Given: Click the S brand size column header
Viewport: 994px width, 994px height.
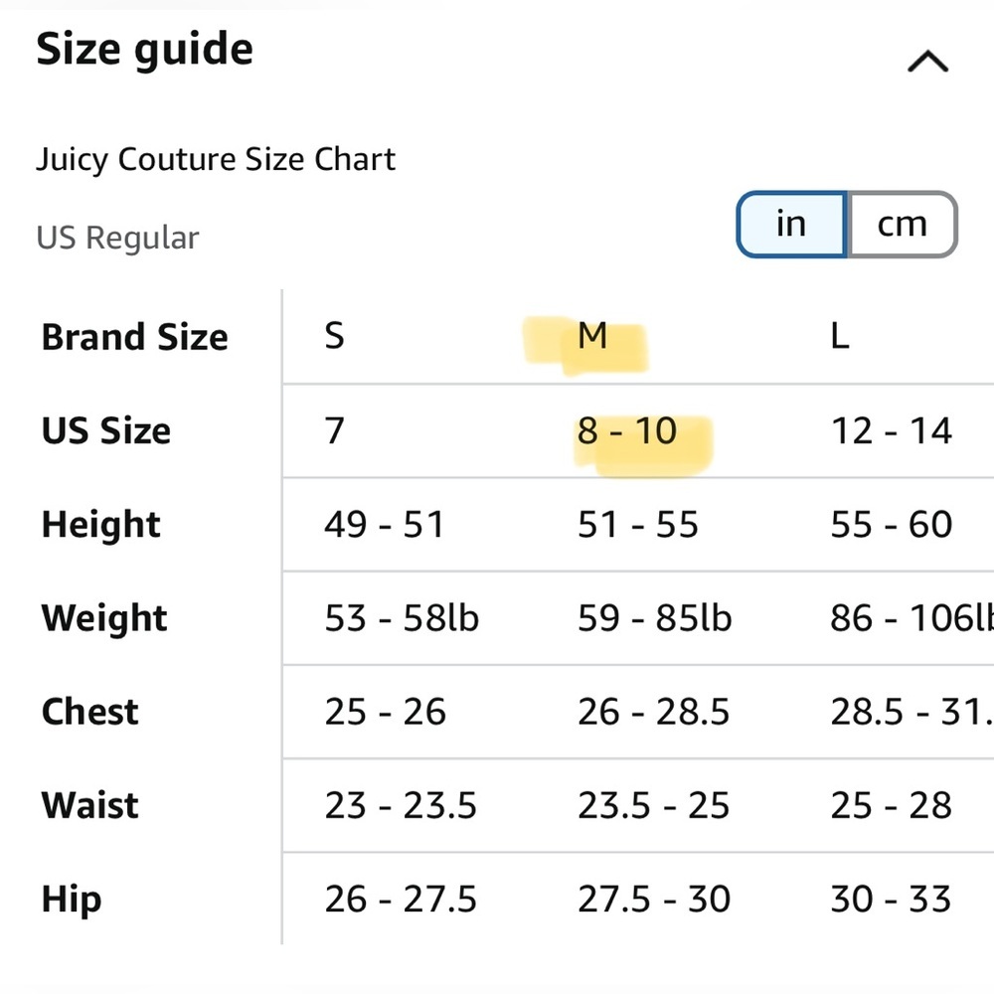Looking at the screenshot, I should click(335, 337).
